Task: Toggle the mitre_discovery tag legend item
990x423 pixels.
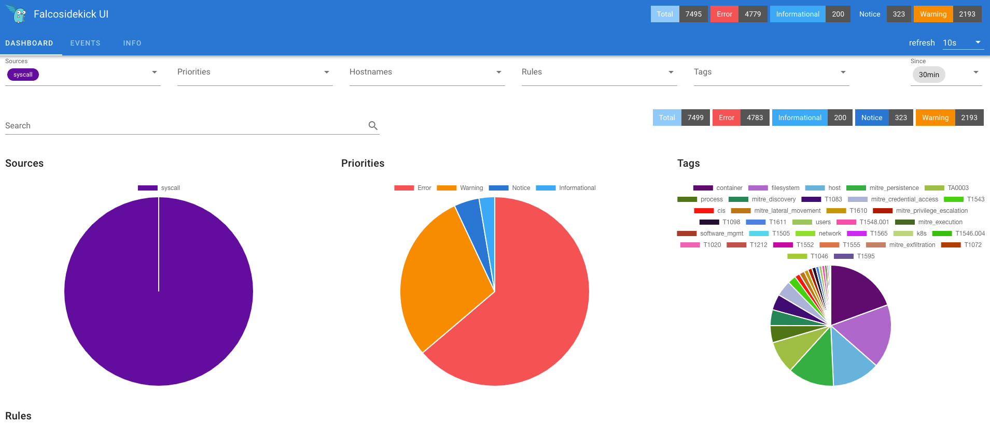Action: click(762, 199)
